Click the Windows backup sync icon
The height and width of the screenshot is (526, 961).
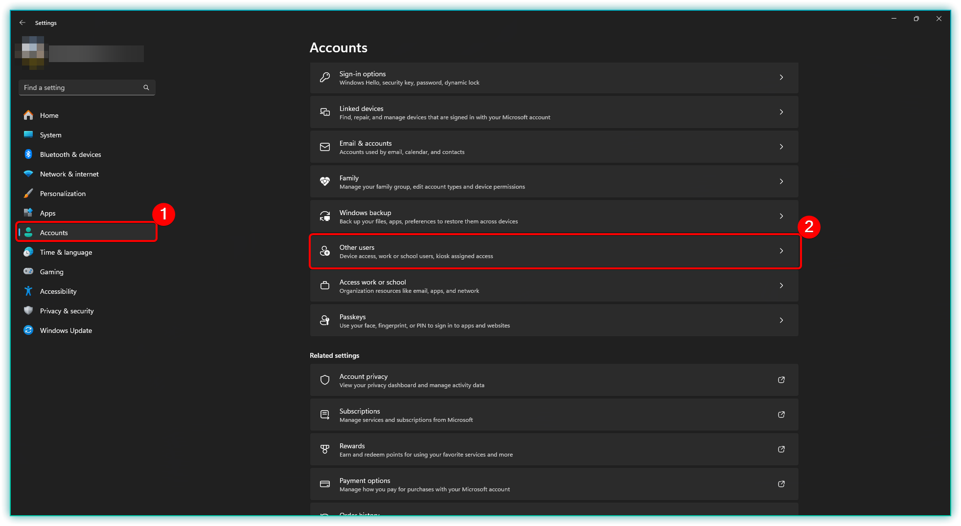(325, 216)
